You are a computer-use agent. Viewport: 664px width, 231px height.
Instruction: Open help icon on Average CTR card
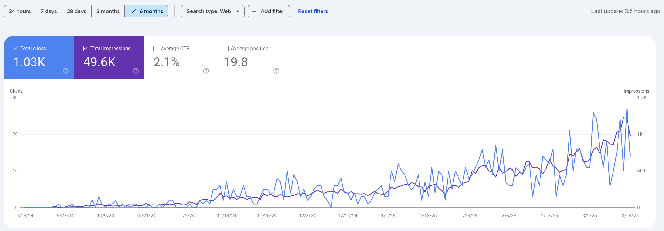(206, 71)
